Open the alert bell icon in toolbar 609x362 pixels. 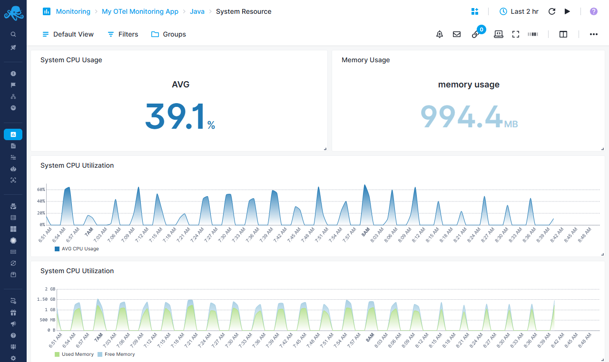coord(439,34)
